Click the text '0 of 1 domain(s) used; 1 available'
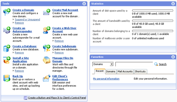This screenshot has width=177, height=102. click(151, 34)
